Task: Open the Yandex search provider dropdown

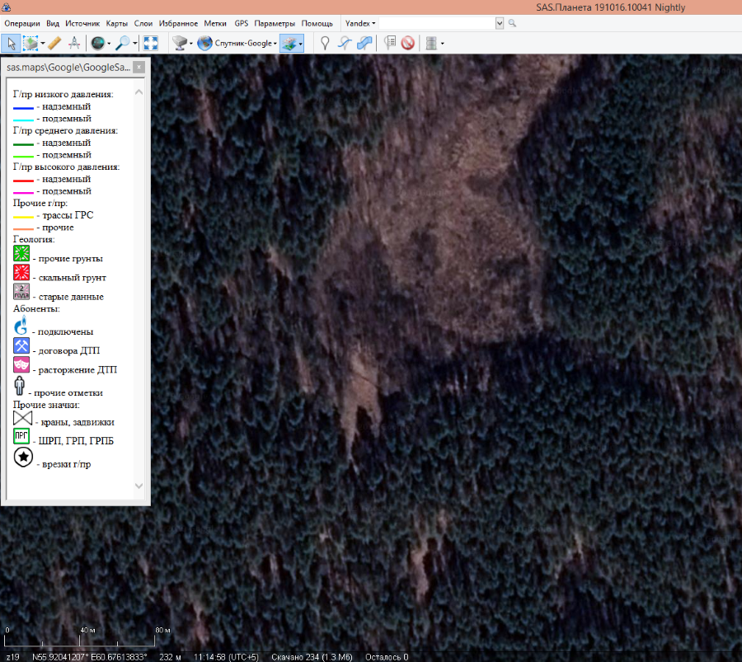Action: point(359,23)
